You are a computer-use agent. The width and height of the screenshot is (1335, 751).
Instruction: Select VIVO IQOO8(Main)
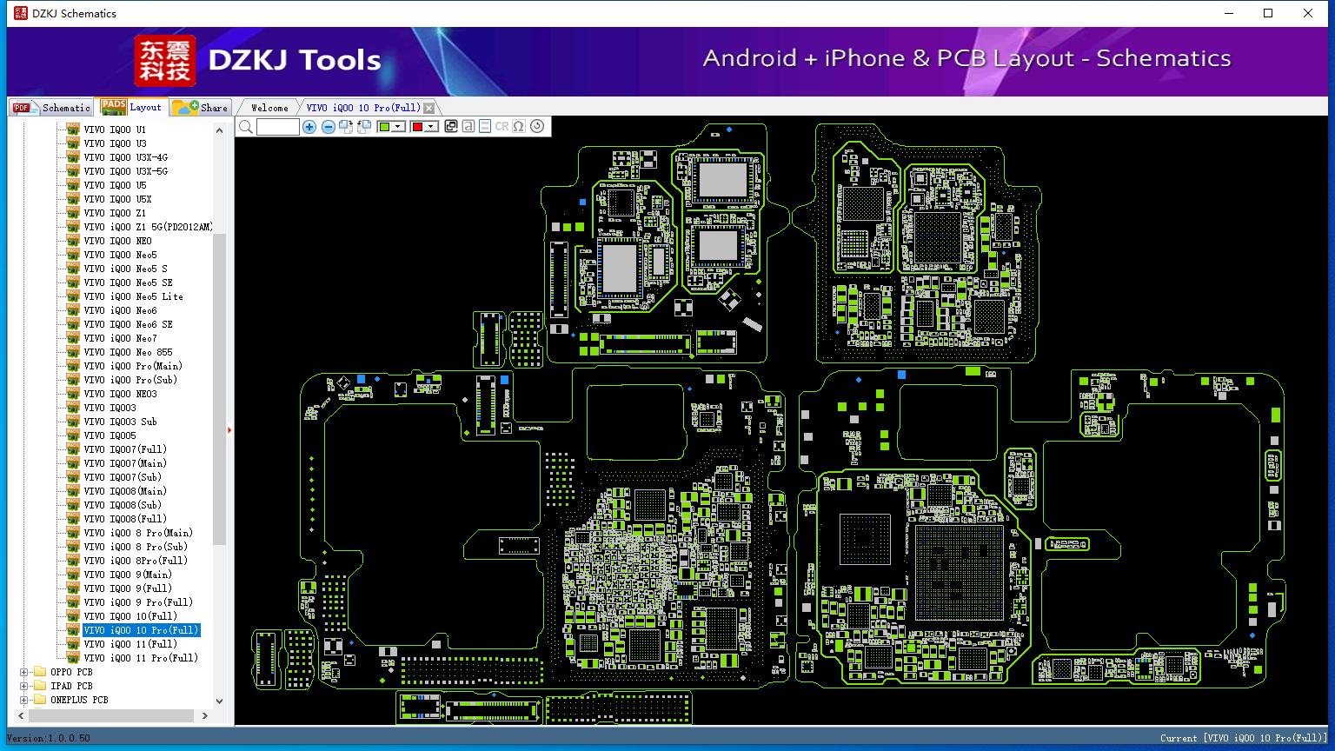point(125,491)
